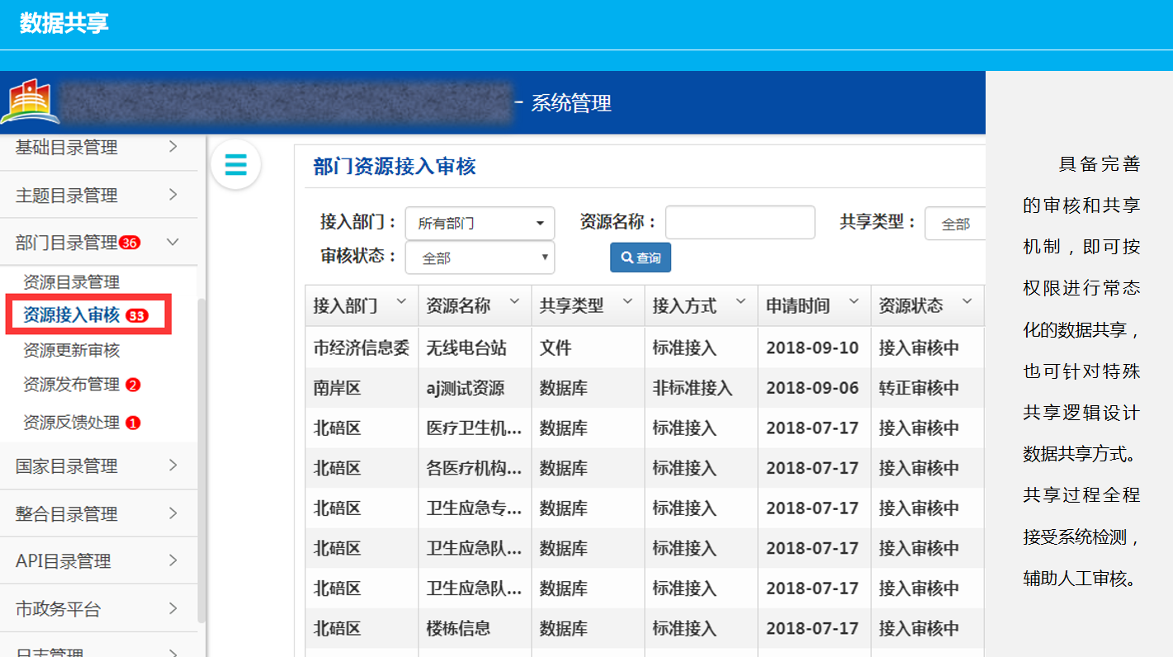The height and width of the screenshot is (657, 1173).
Task: Open the 审核状态 dropdown
Action: click(480, 258)
